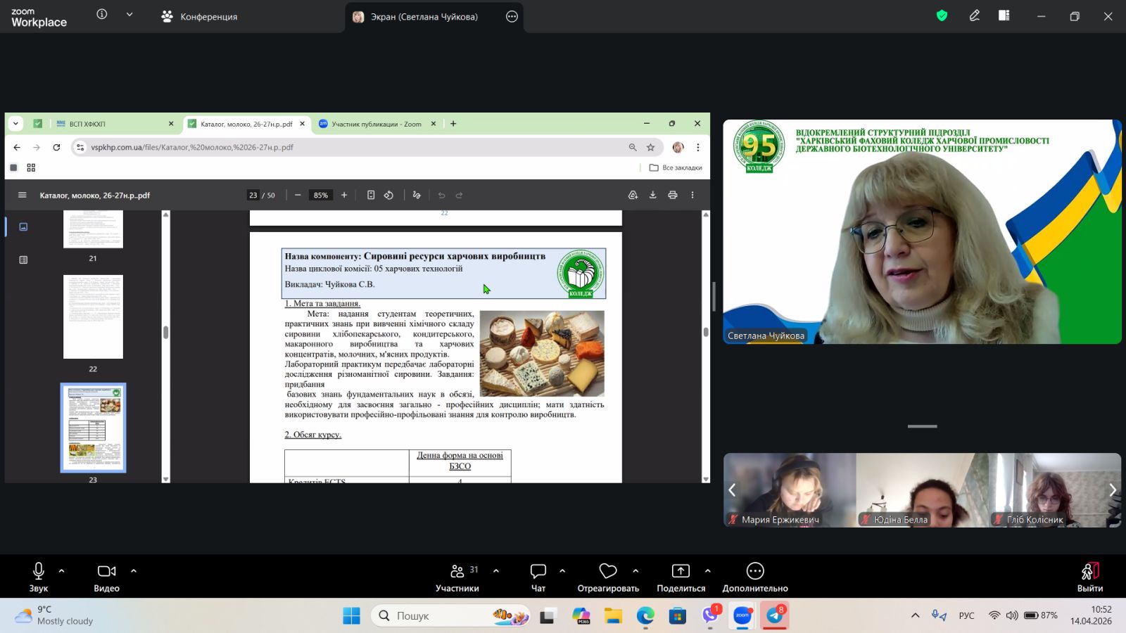Screen dimensions: 1126x633
Task: Expand the audio settings arrow
Action: click(x=62, y=571)
